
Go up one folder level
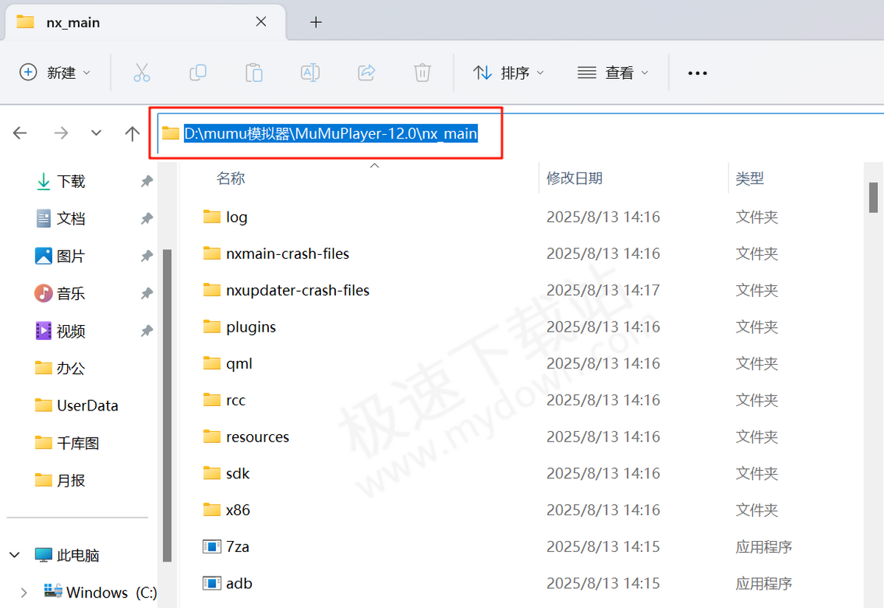(132, 133)
